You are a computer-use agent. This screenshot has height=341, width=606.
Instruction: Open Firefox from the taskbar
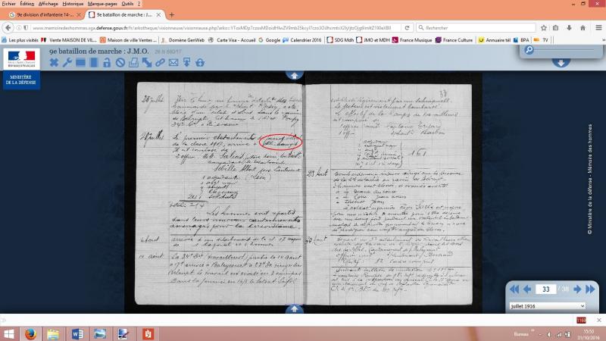coord(30,333)
